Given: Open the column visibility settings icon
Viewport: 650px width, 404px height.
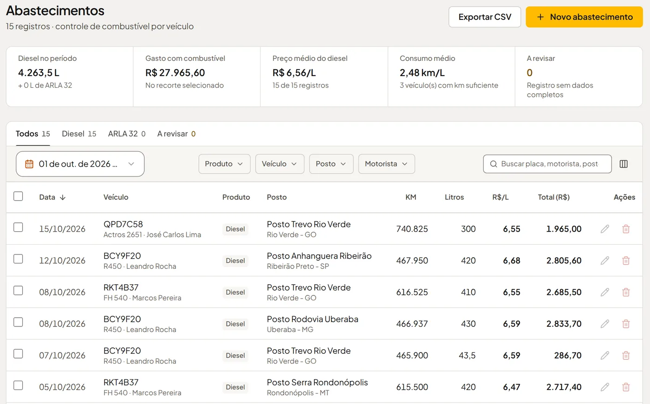Looking at the screenshot, I should pos(624,164).
